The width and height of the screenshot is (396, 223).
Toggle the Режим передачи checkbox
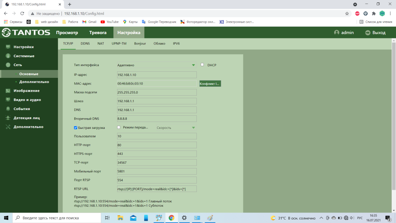[119, 127]
